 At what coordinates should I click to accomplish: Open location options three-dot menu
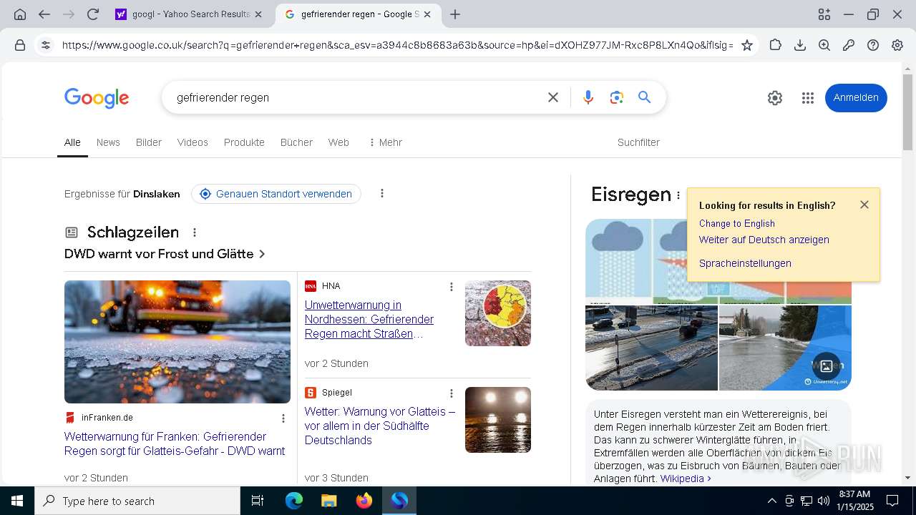(x=382, y=193)
